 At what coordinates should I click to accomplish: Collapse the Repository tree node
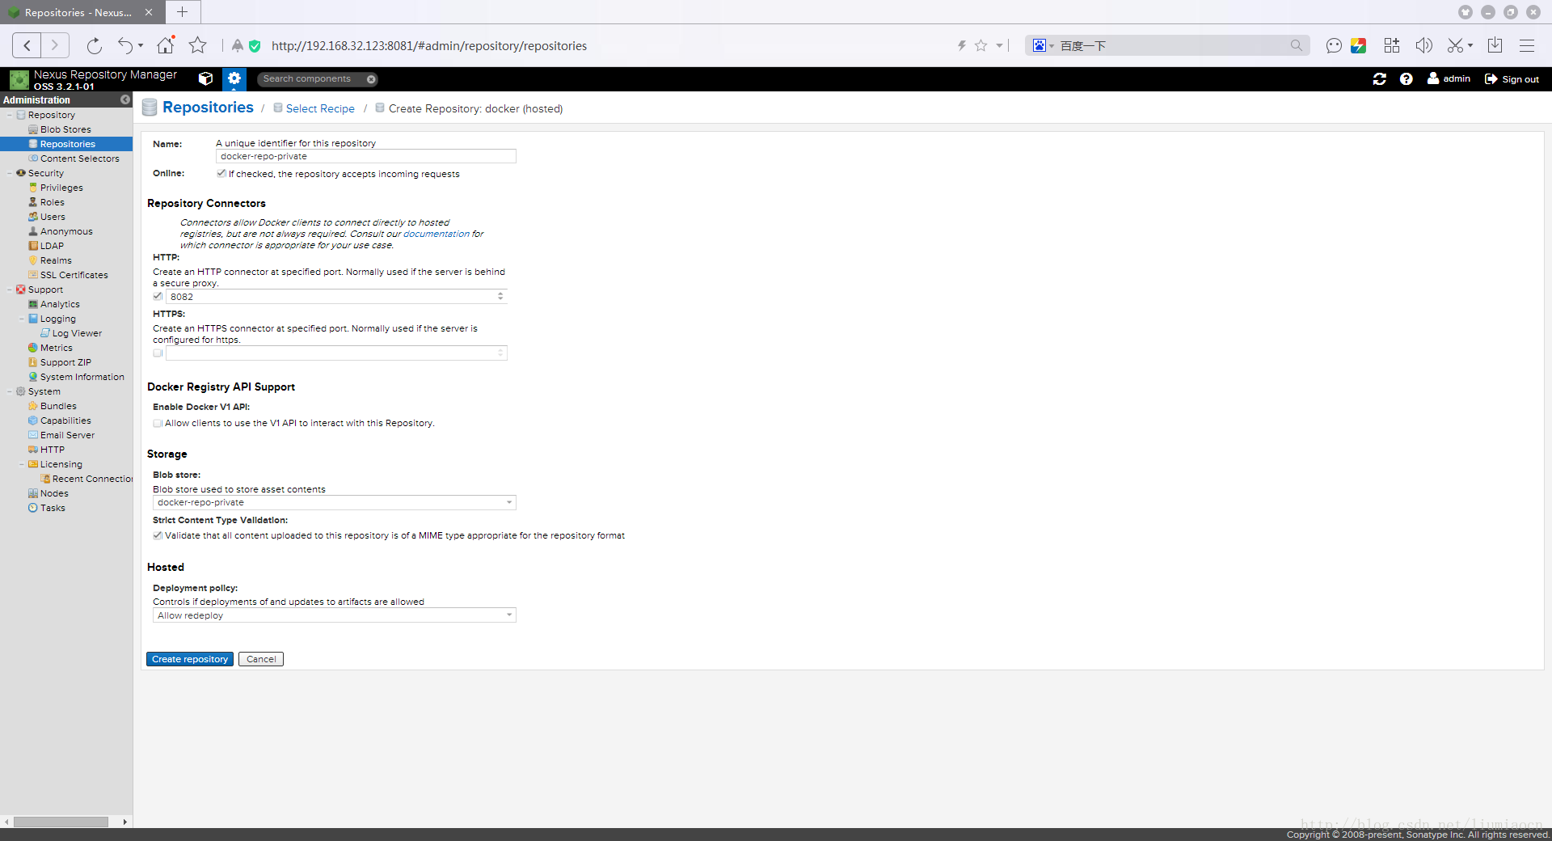click(x=10, y=115)
